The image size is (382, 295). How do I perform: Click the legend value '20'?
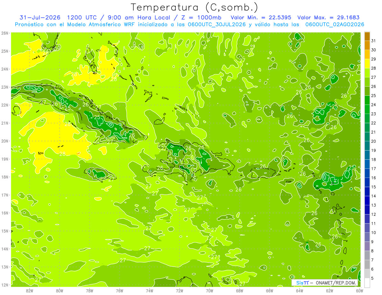click(x=374, y=141)
